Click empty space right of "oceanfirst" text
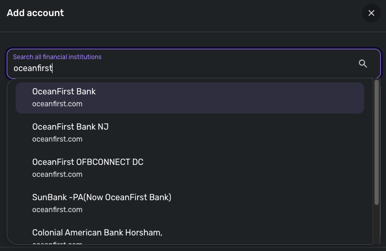 (208, 68)
